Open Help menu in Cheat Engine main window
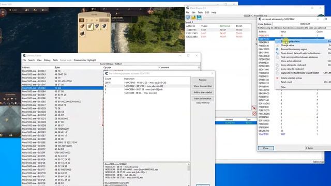 (x=214, y=12)
